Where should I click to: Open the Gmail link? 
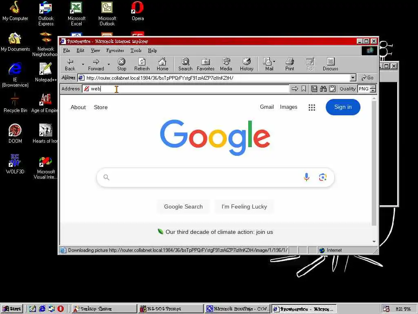pyautogui.click(x=267, y=107)
